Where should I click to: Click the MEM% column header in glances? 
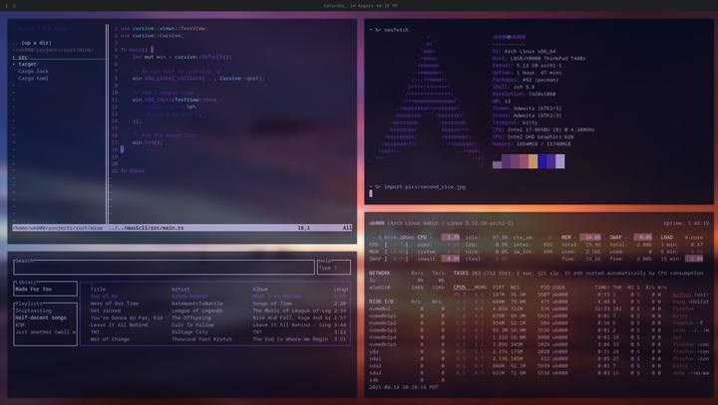click(481, 288)
